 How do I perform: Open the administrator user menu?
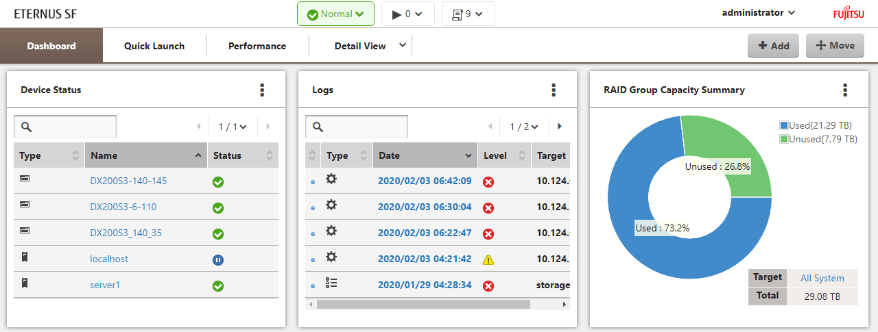coord(759,12)
